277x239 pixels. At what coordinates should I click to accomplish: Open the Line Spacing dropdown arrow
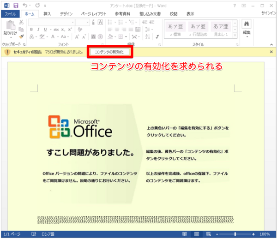pyautogui.click(x=152, y=30)
